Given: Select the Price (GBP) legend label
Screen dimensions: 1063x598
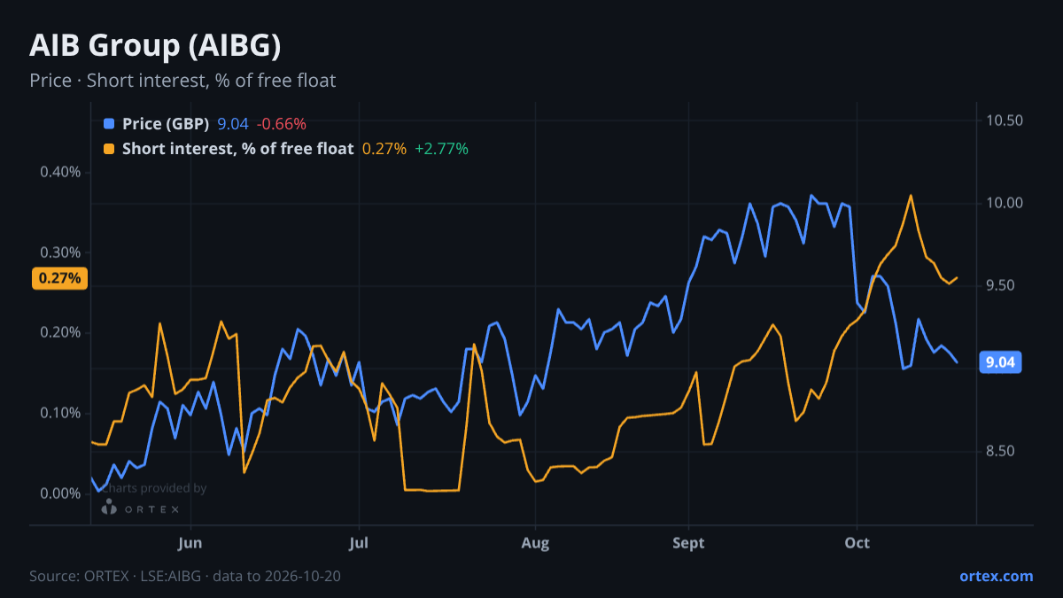Looking at the screenshot, I should pyautogui.click(x=166, y=124).
